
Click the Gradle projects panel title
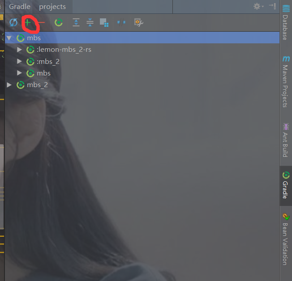coord(38,7)
